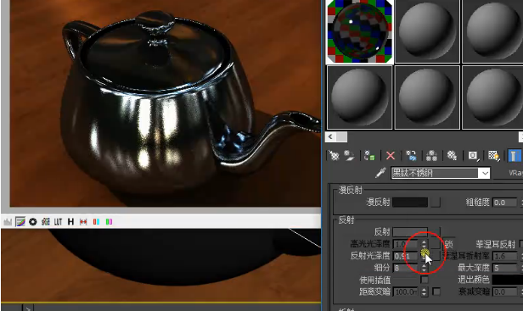Click sample slots scroll left arrow
523x311 pixels.
pos(330,136)
